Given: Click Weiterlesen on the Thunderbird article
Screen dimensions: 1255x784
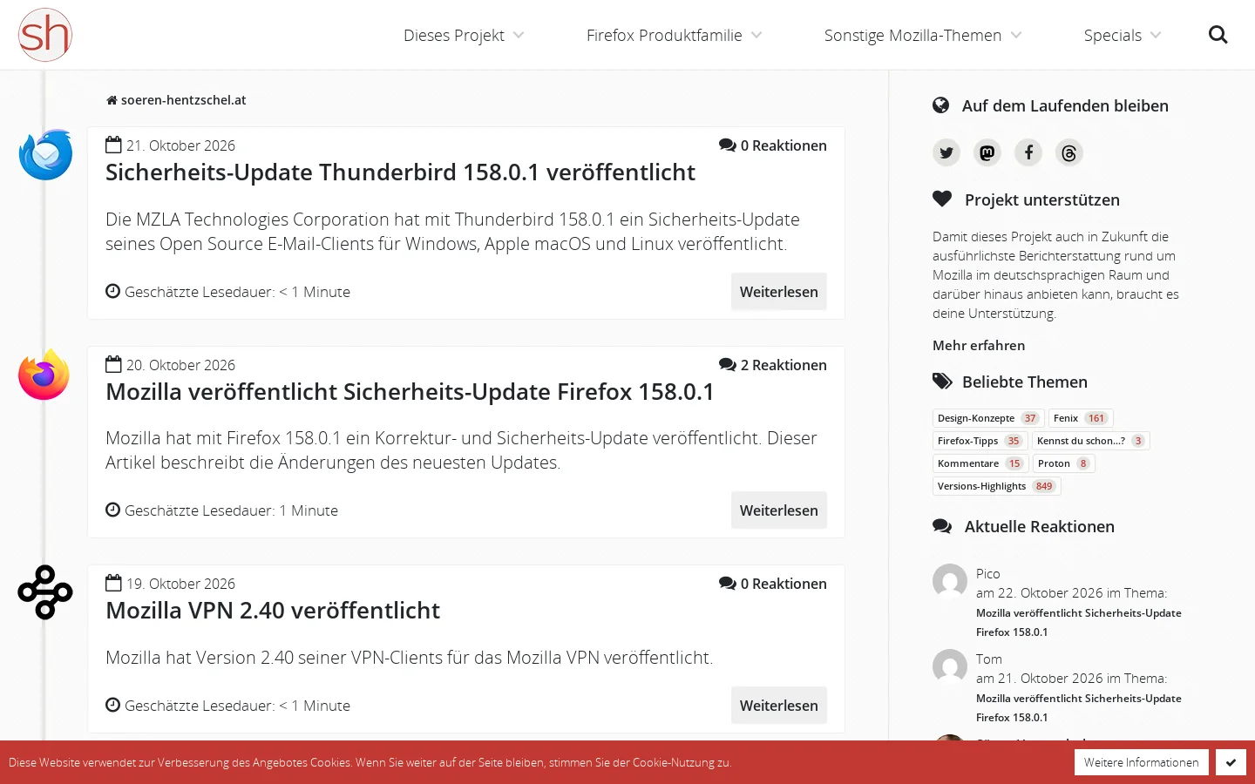Looking at the screenshot, I should pos(779,292).
